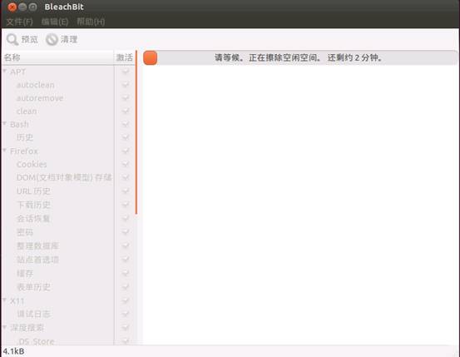The height and width of the screenshot is (357, 460).
Task: Toggle the 深度搜索 group checkbox
Action: pos(126,327)
